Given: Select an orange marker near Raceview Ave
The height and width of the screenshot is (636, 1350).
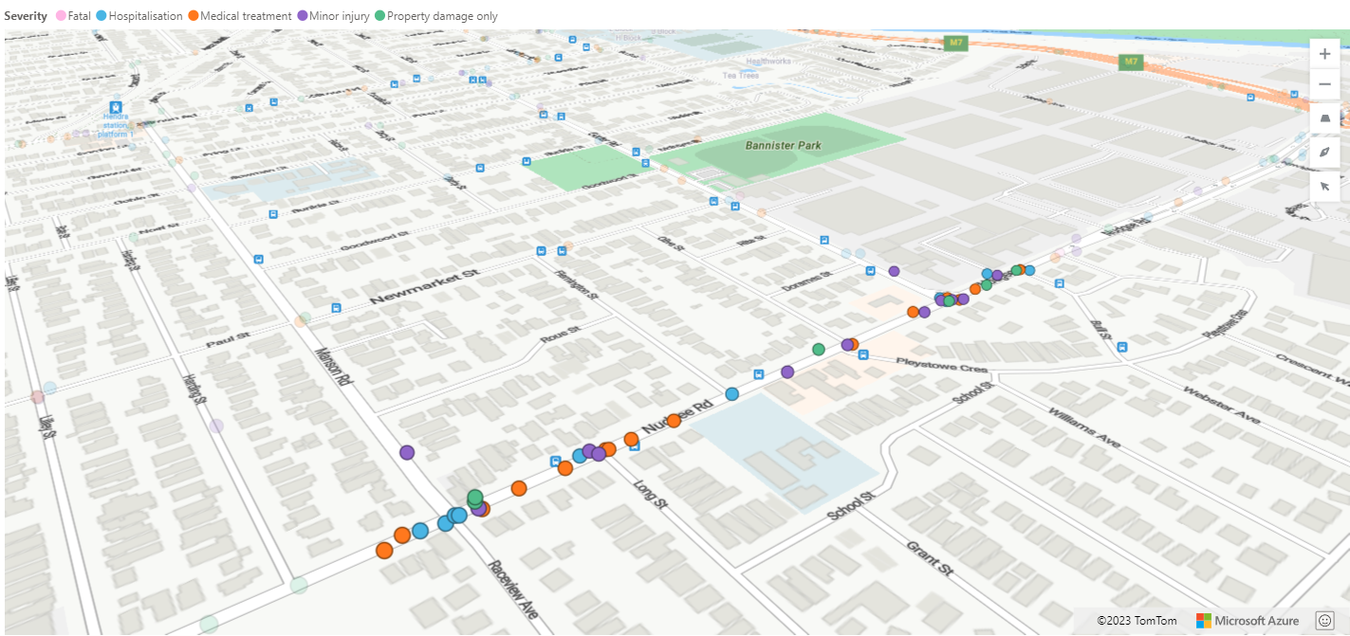Looking at the screenshot, I should (386, 551).
